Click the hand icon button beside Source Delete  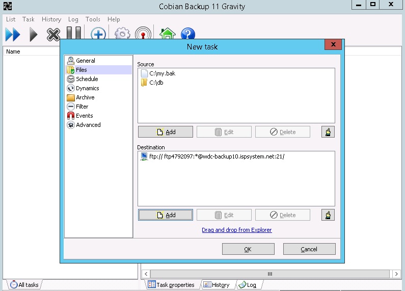point(328,132)
